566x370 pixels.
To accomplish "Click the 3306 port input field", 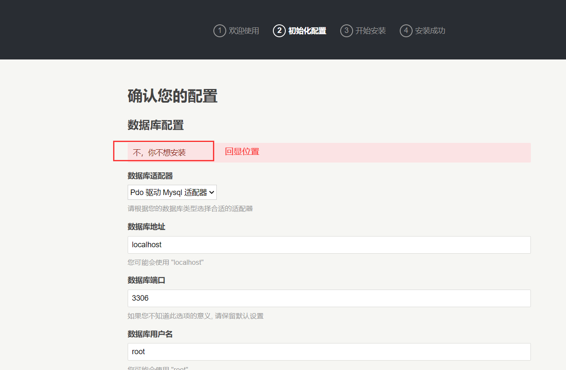I will 329,298.
